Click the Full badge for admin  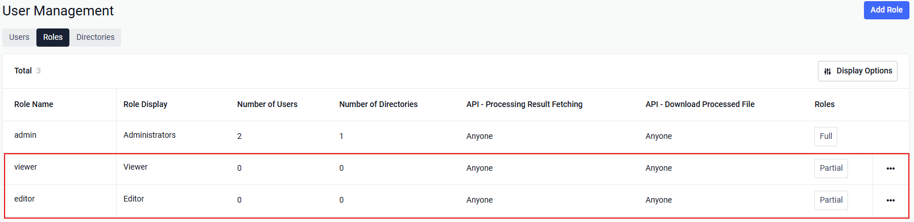(x=826, y=136)
